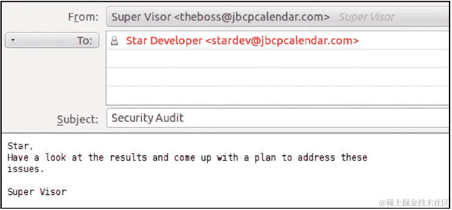Focus the Subject field containing Security Audit
This screenshot has height=210, width=452.
278,118
